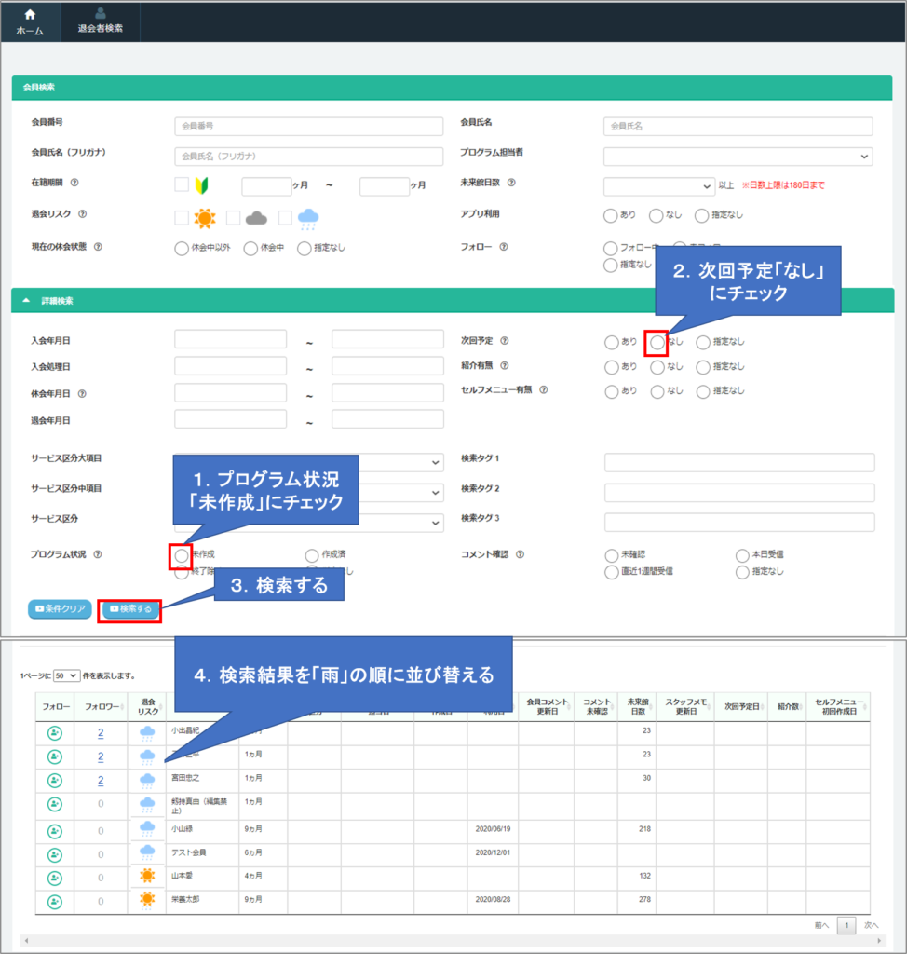Click the help icon beside コメント確認
907x954 pixels.
click(x=520, y=554)
